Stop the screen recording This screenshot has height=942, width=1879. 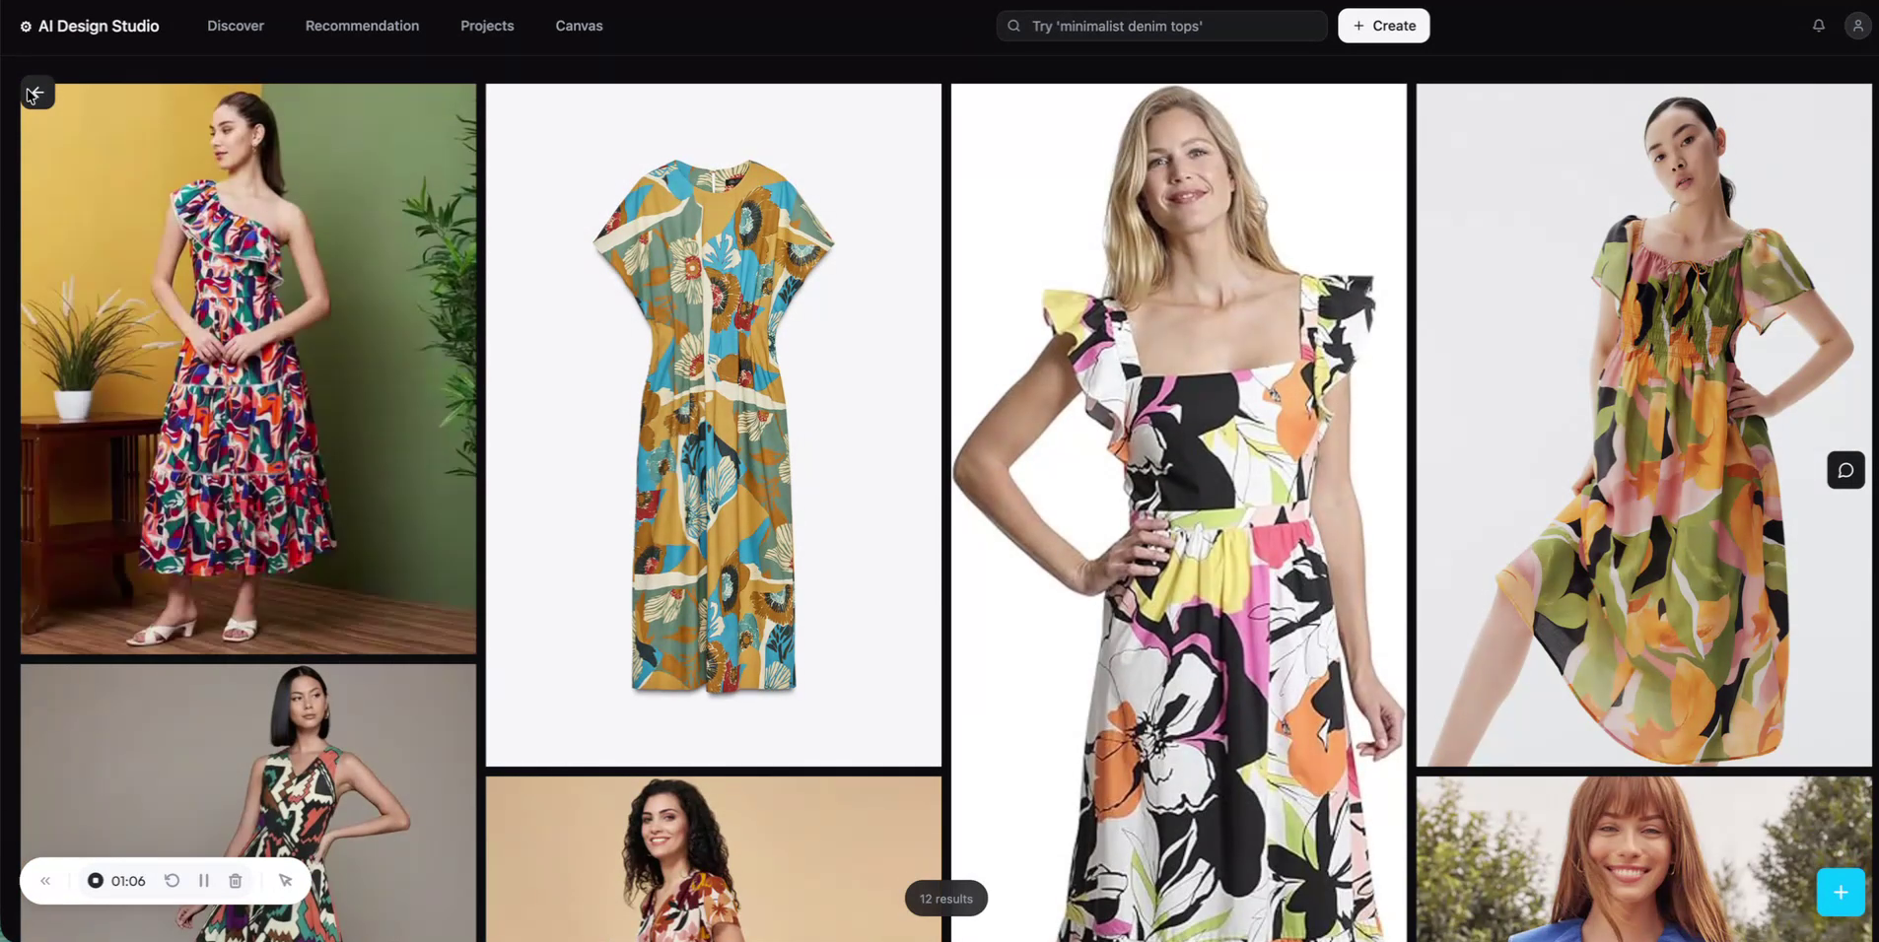96,881
